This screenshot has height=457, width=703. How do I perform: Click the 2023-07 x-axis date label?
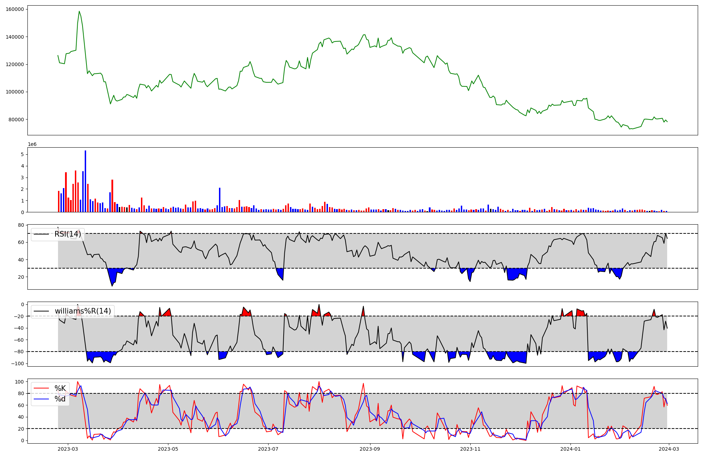click(x=269, y=449)
